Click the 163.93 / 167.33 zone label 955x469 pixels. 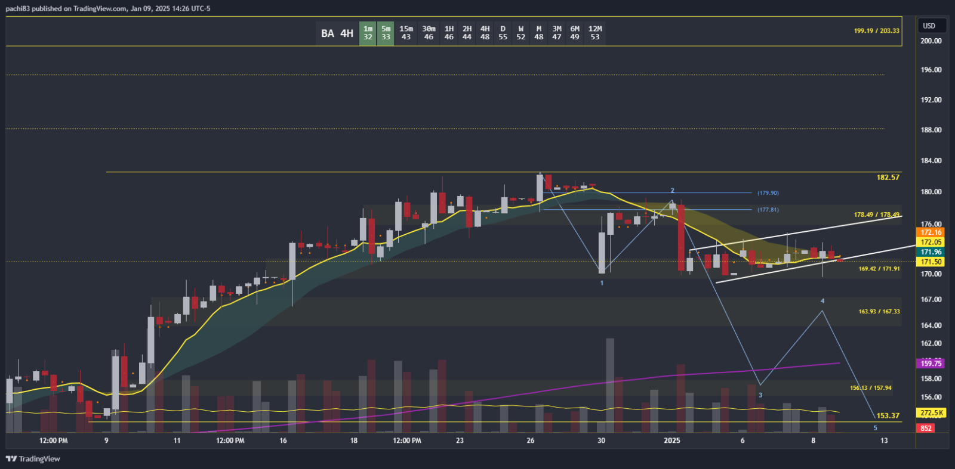coord(879,312)
